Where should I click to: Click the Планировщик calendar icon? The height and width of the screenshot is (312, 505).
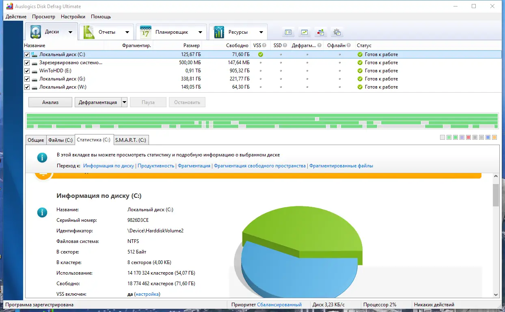[146, 32]
